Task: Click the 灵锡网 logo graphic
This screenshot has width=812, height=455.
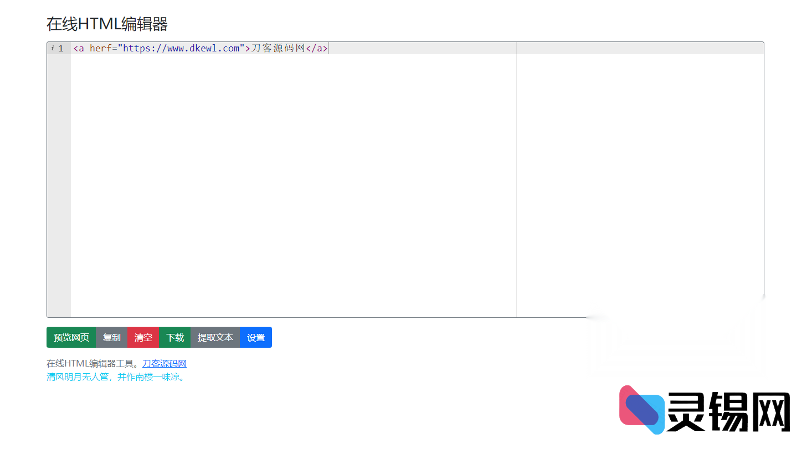Action: (641, 410)
